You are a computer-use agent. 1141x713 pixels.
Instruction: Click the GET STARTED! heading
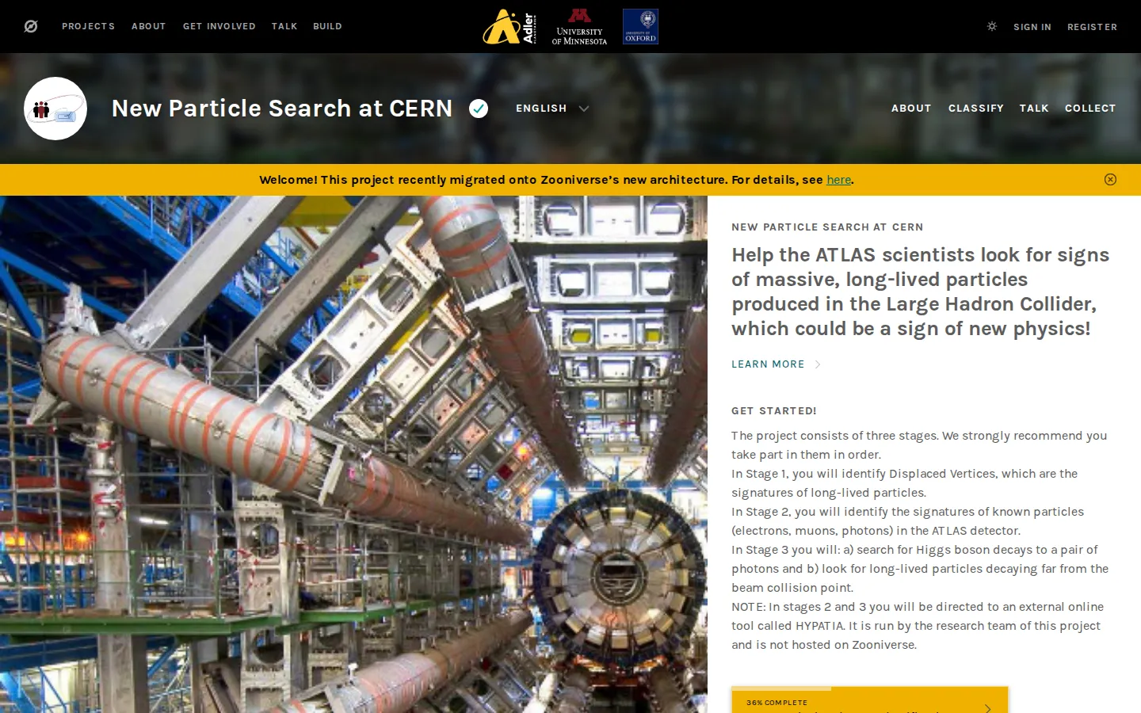pos(774,410)
